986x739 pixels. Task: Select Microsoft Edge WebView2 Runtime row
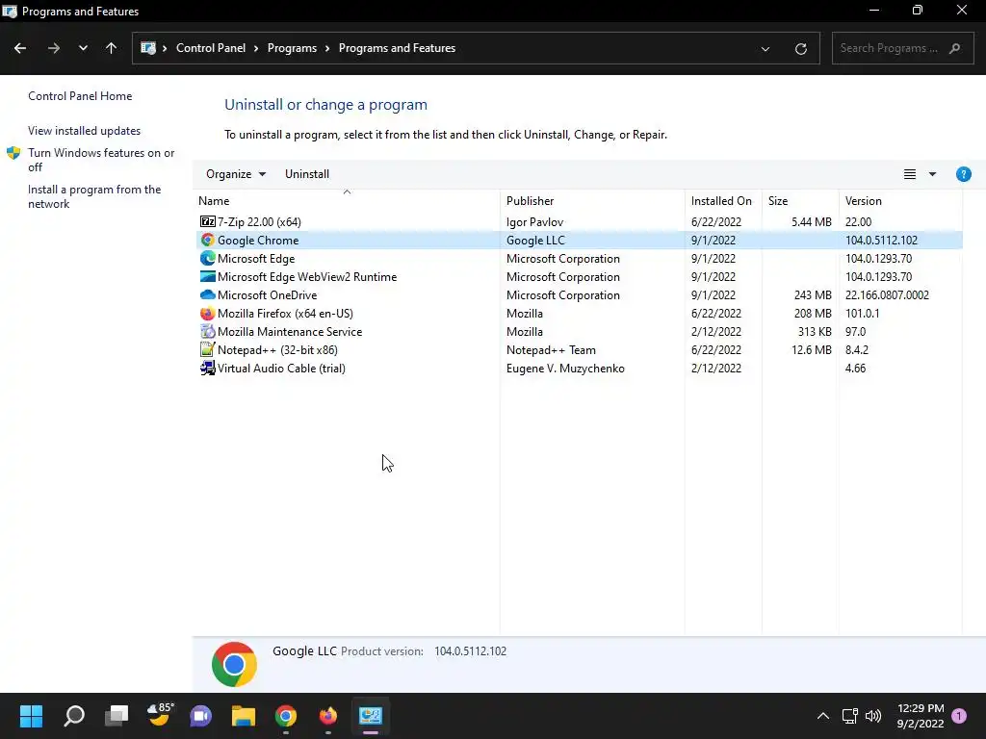579,276
